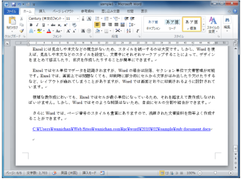Image resolution: width=241 pixels, height=179 pixels.
Task: Click the Shrink Font icon
Action: pos(75,31)
